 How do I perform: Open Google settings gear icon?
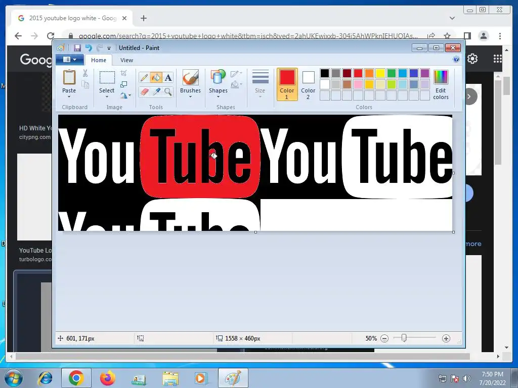(472, 59)
